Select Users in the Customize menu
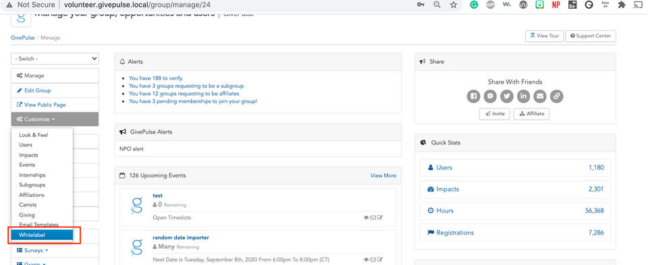 [26, 145]
